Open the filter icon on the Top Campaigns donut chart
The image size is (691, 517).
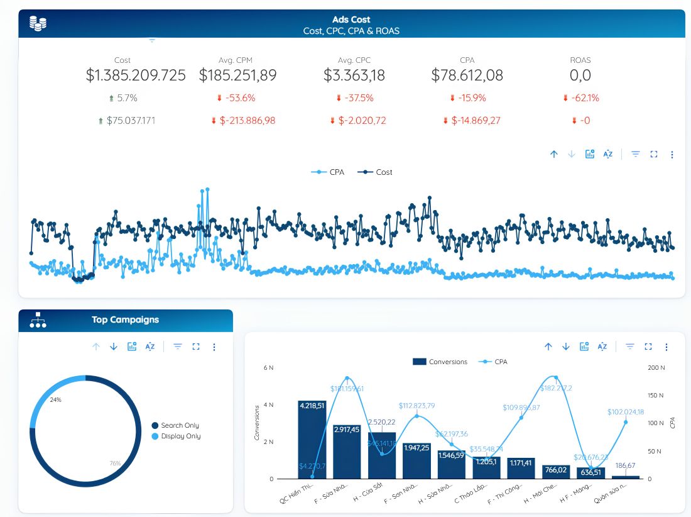click(x=178, y=347)
